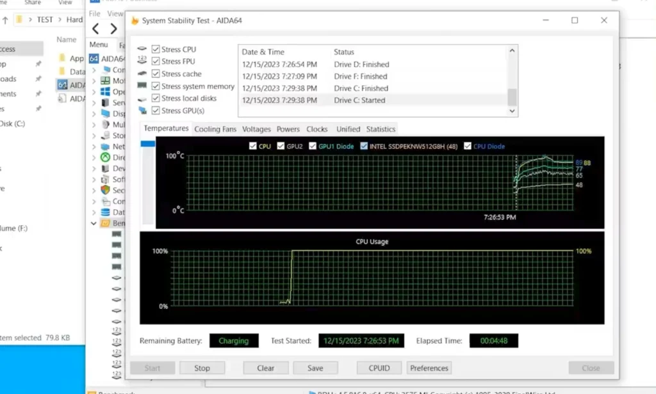This screenshot has height=394, width=656.
Task: Toggle the CPU Diode graph legend checkbox
Action: tap(467, 146)
